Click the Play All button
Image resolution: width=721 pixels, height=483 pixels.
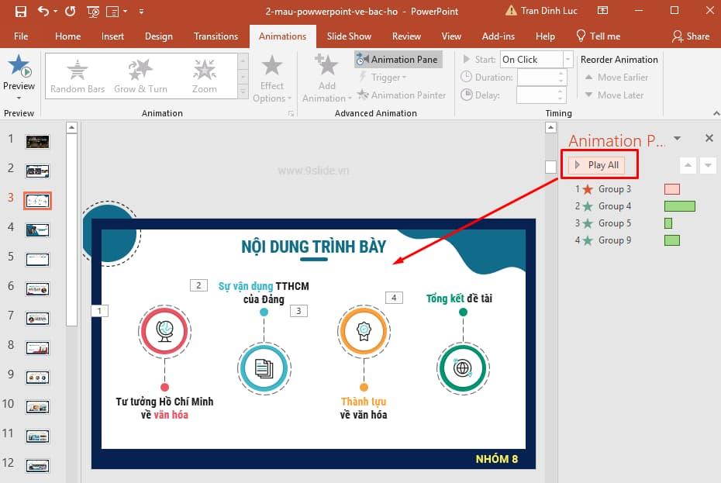[x=597, y=164]
